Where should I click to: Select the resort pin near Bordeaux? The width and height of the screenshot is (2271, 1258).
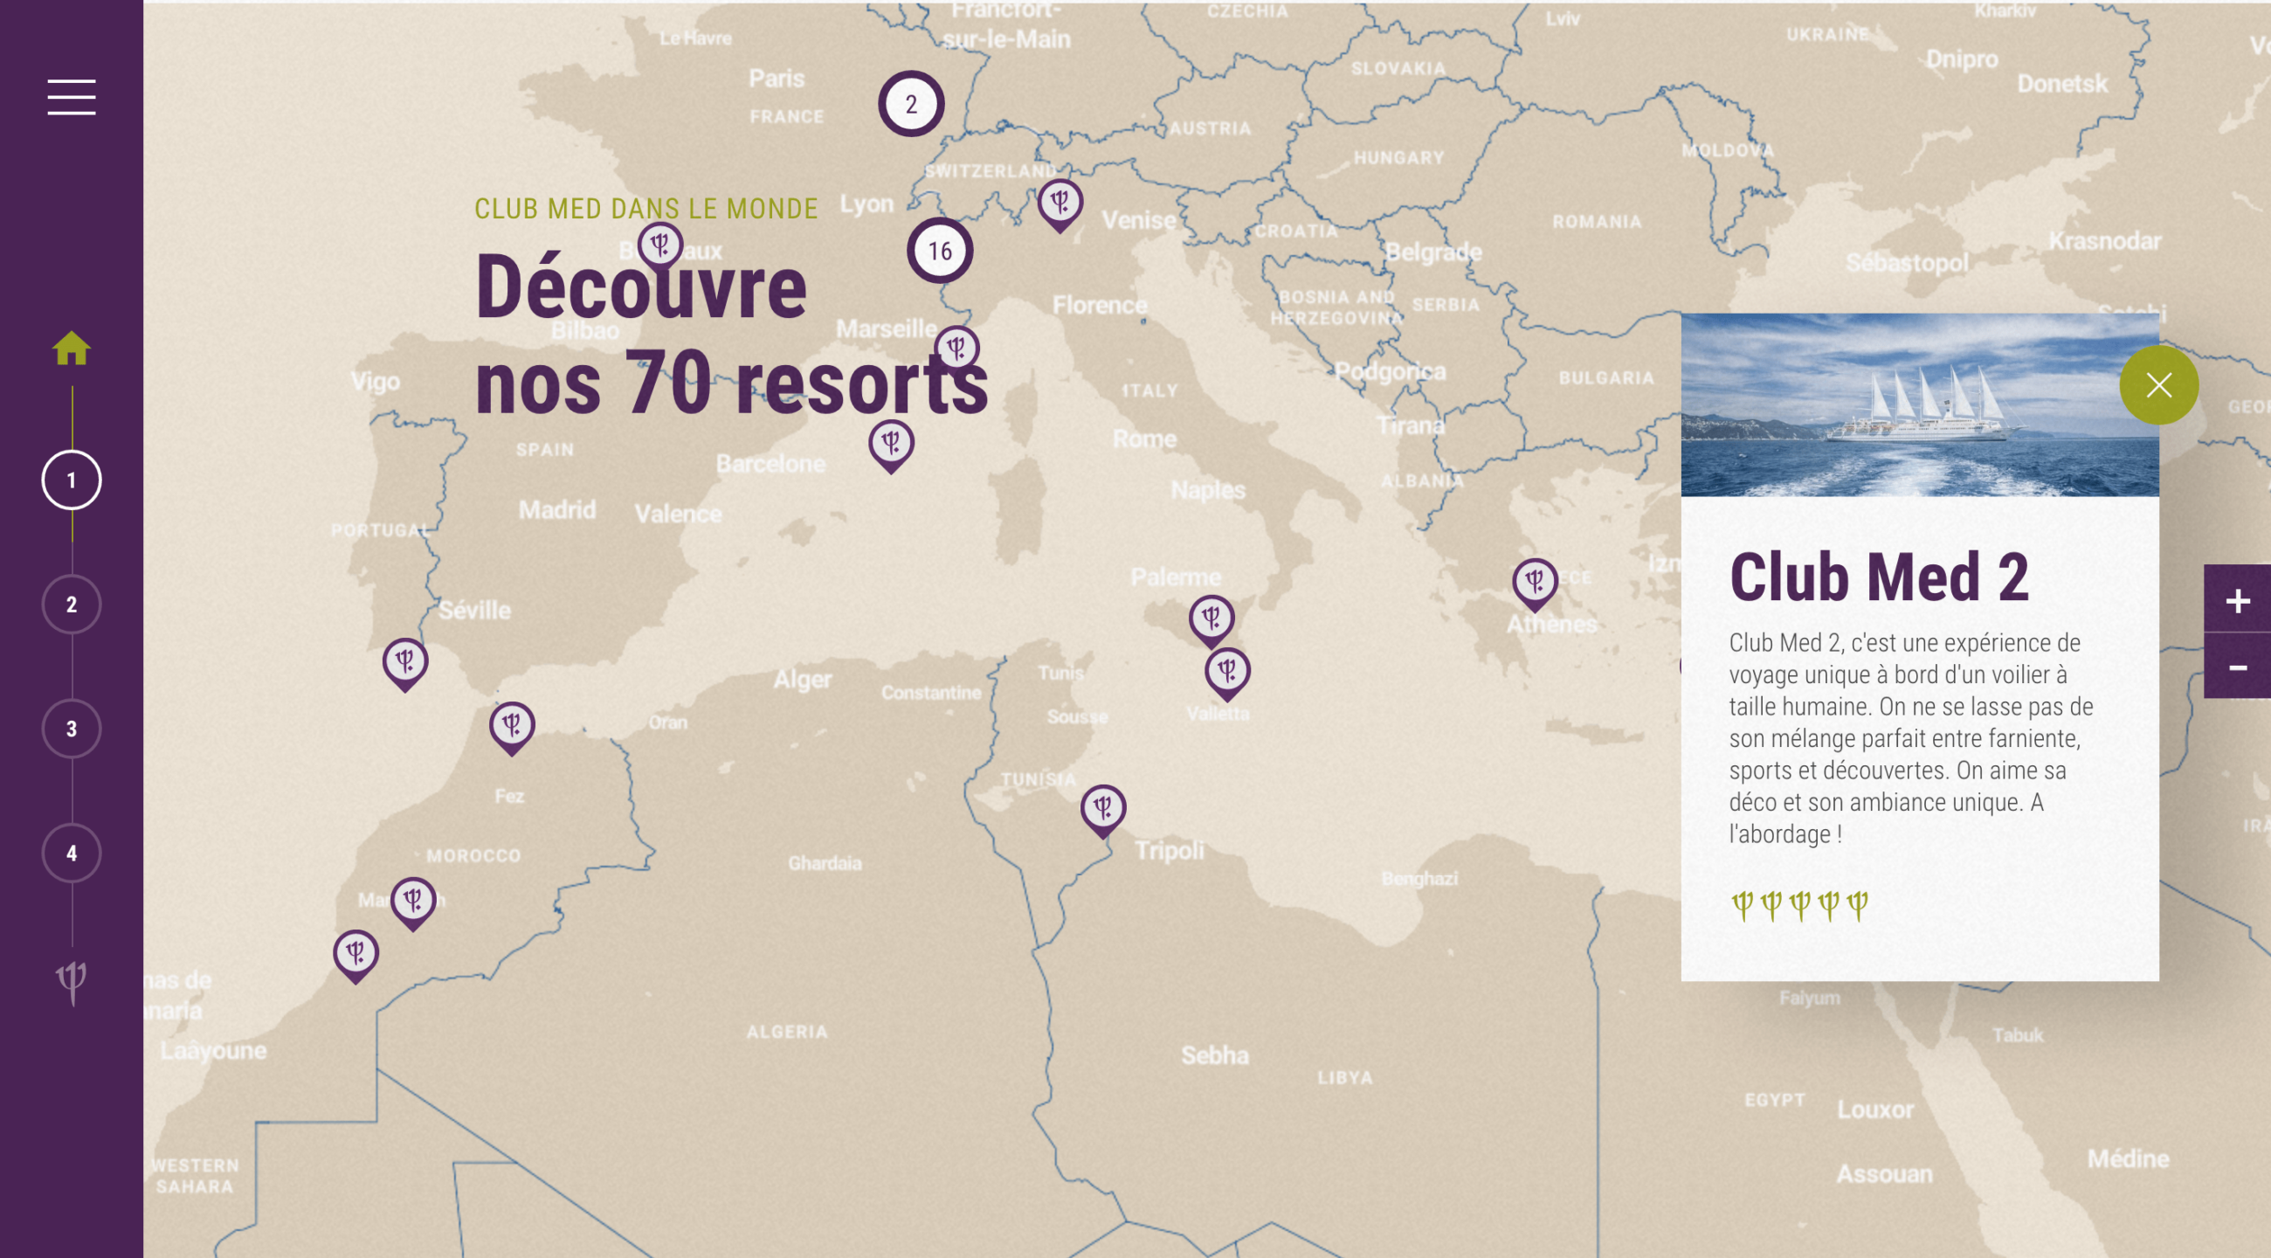click(x=660, y=247)
